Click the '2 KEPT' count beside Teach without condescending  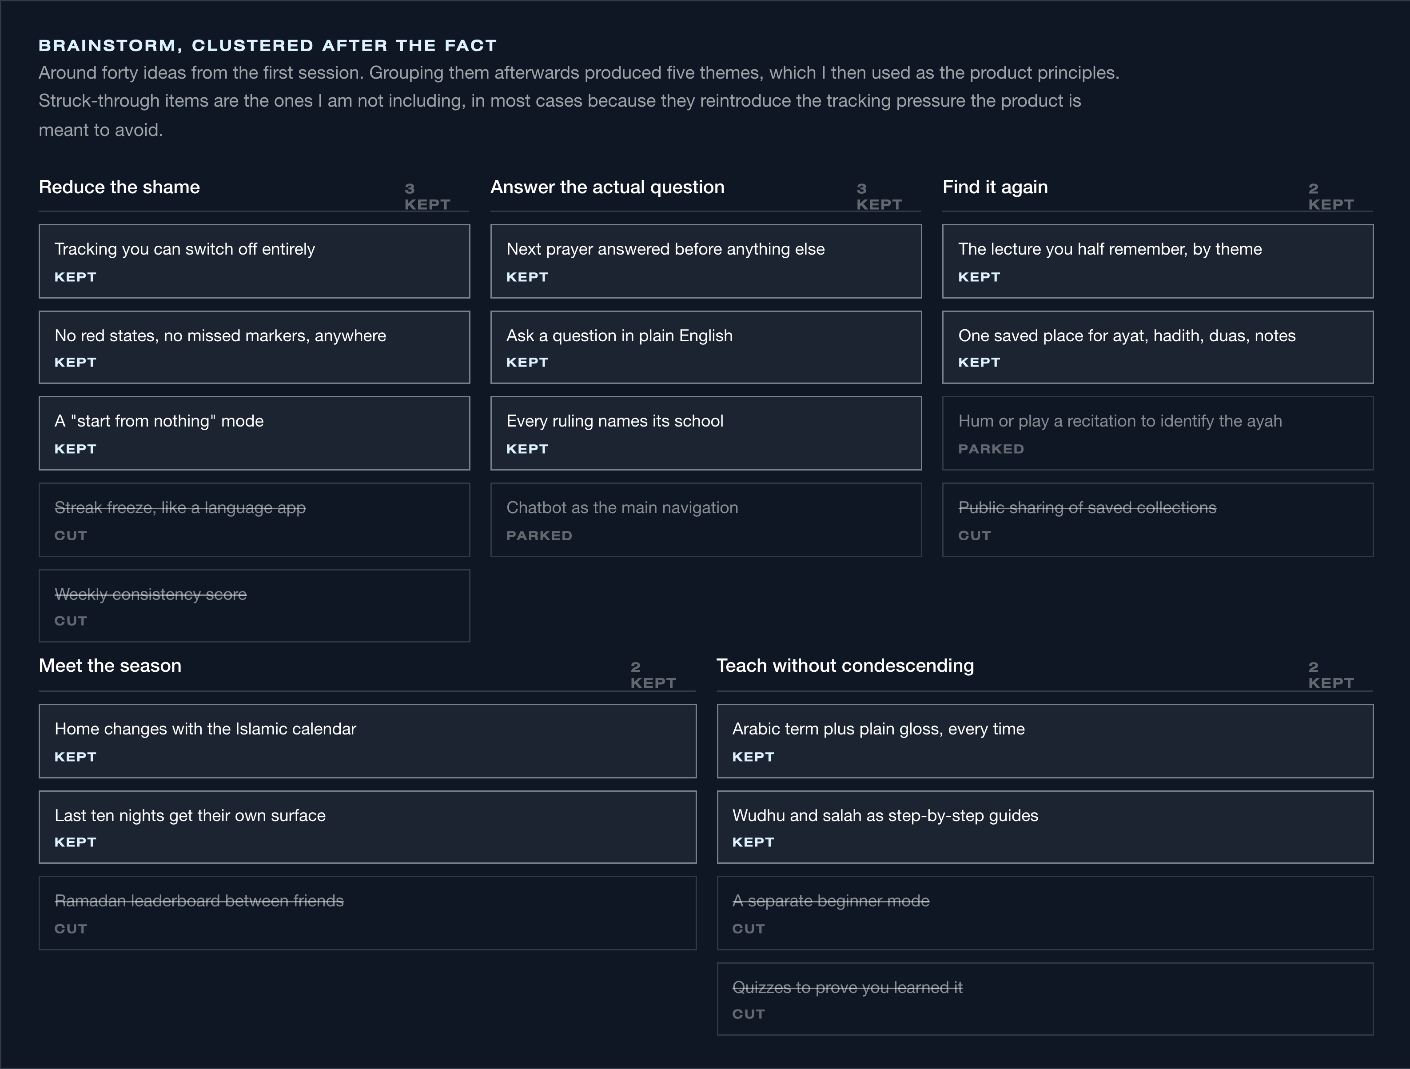1332,675
